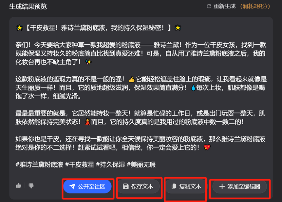Click the circular regenerate arrow icon
The image size is (282, 202).
point(209,6)
